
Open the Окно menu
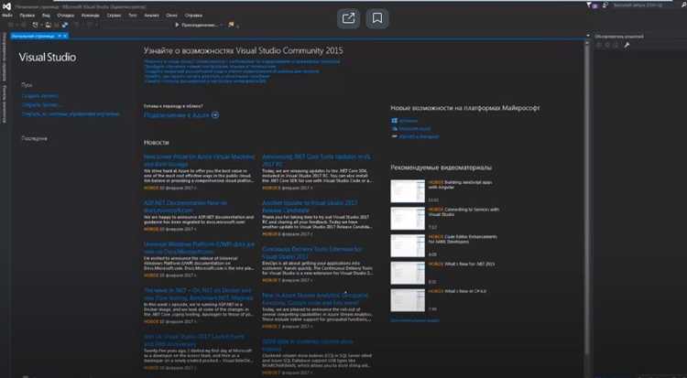pyautogui.click(x=172, y=16)
